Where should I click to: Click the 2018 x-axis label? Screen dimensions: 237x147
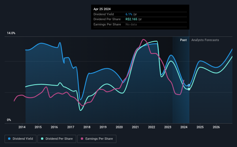point(87,127)
